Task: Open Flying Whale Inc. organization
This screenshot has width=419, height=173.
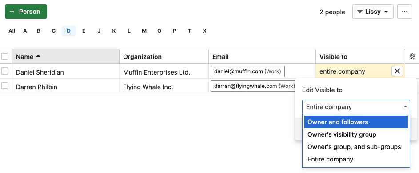Action: coord(148,87)
